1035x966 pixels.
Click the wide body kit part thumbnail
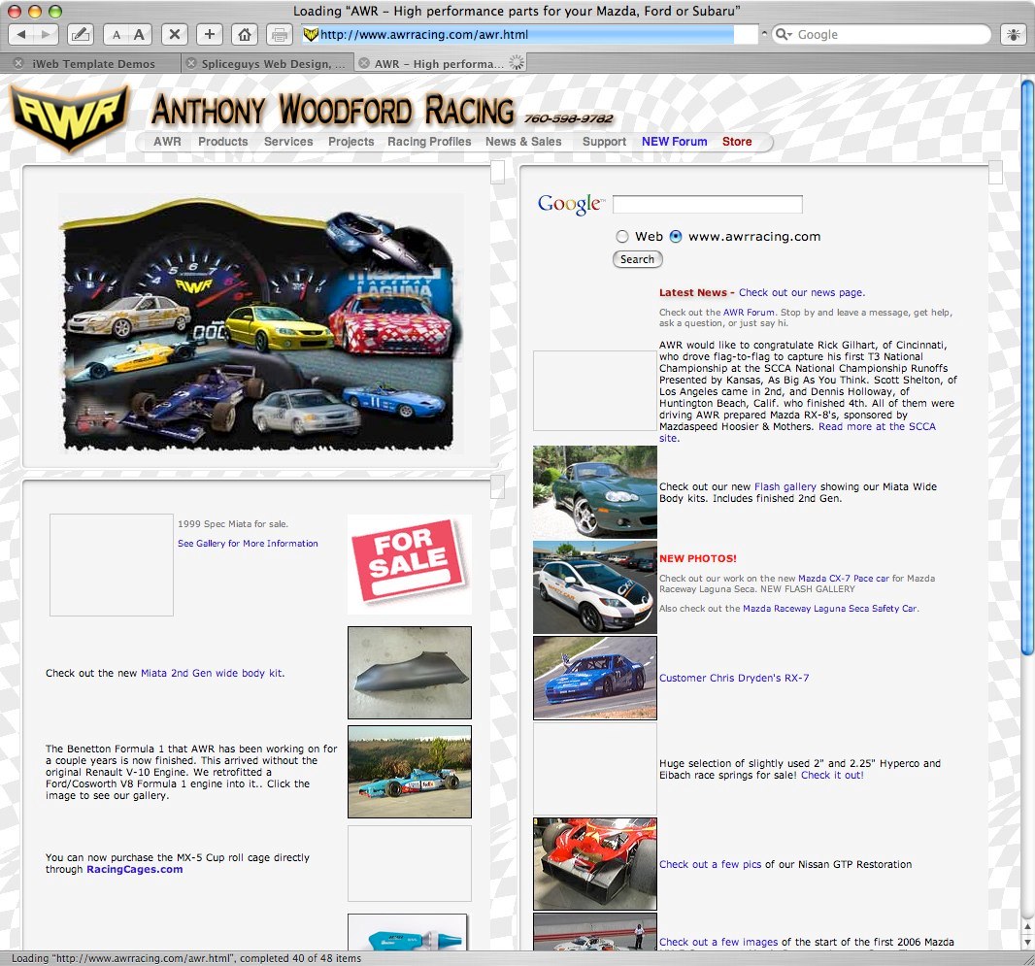point(410,673)
